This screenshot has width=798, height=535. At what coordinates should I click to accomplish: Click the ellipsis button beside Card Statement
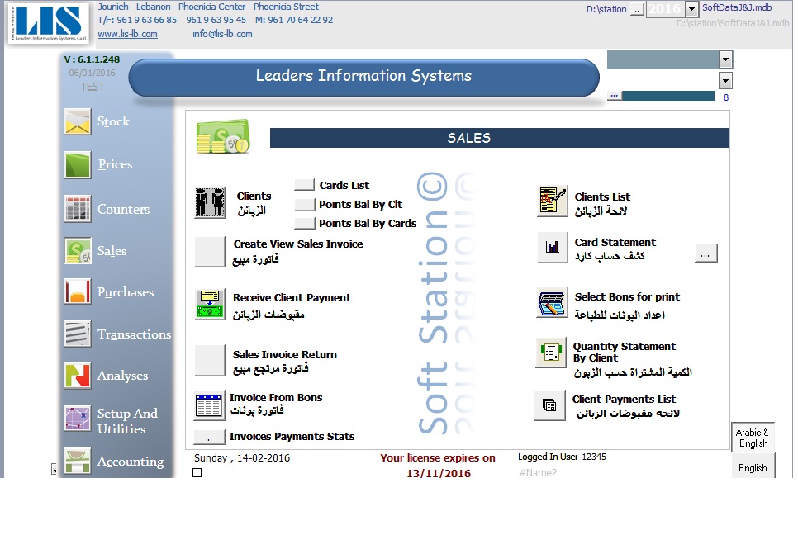click(705, 253)
